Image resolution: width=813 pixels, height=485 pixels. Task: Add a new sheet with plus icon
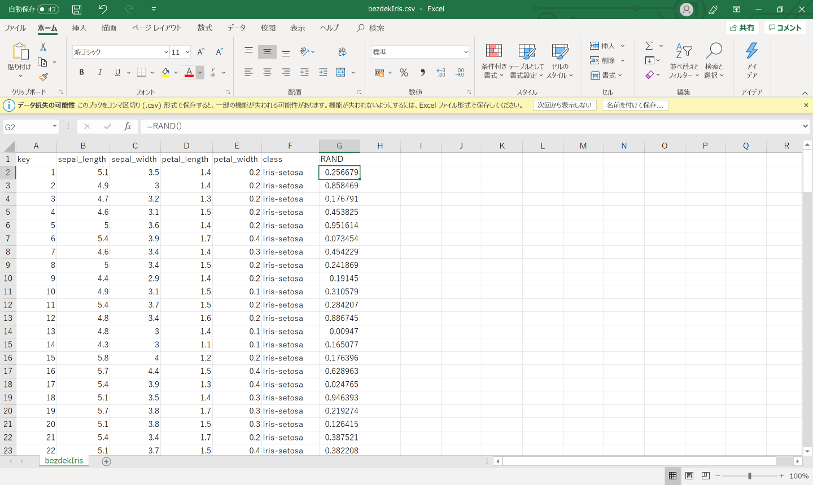106,461
